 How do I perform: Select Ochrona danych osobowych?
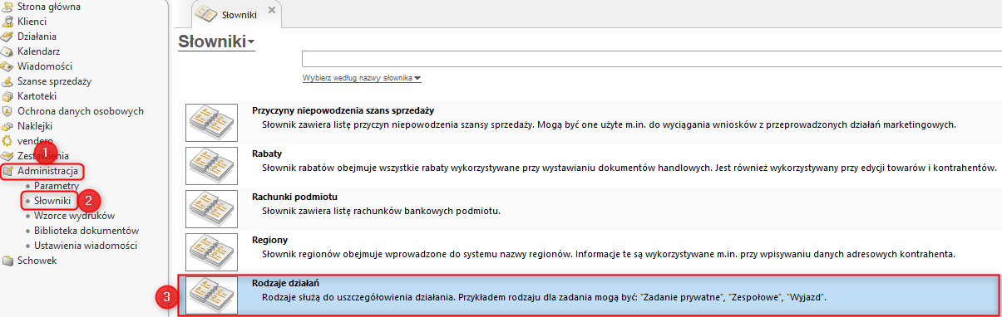(81, 110)
